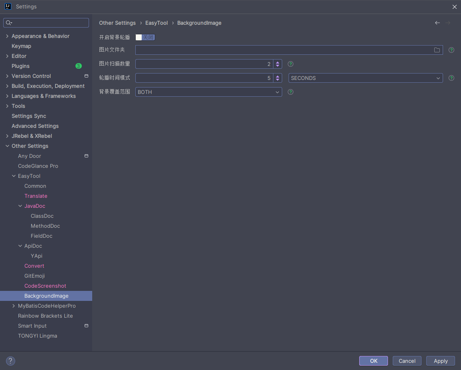
Task: Click the forward navigation arrow
Action: click(448, 23)
